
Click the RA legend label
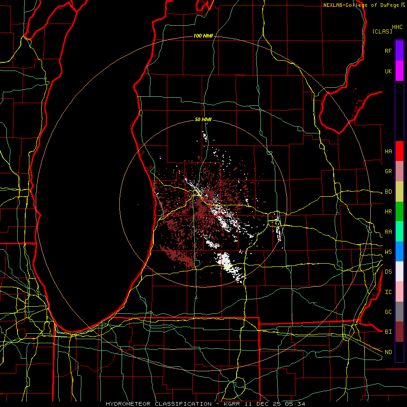(388, 232)
